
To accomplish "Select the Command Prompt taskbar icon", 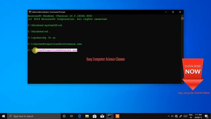I will 110,116.
